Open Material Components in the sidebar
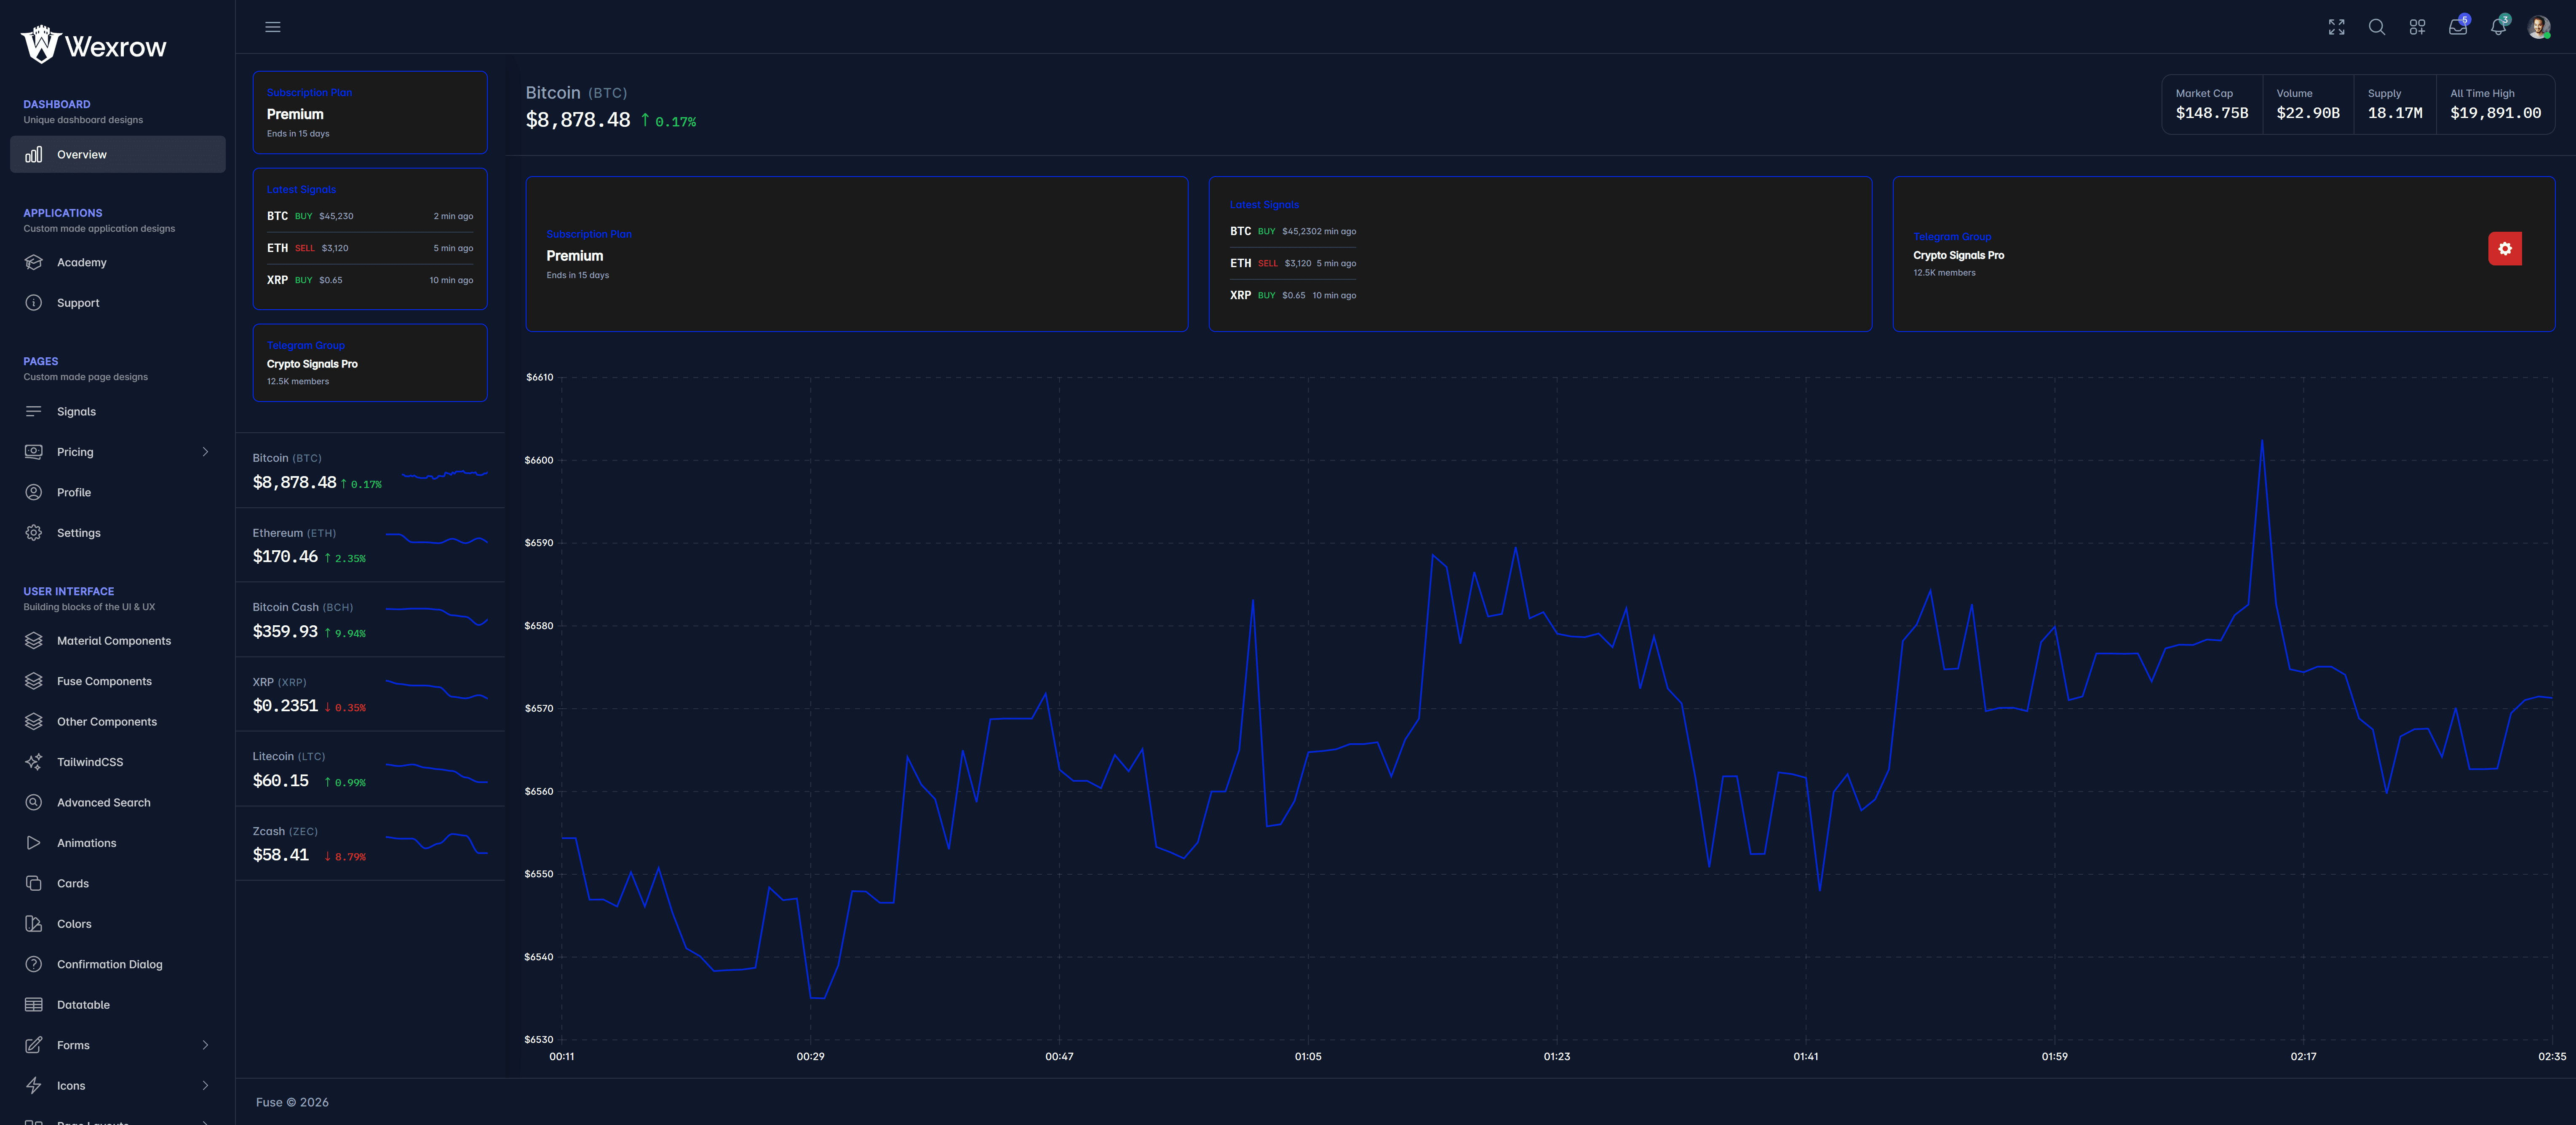This screenshot has height=1125, width=2576. pos(118,641)
